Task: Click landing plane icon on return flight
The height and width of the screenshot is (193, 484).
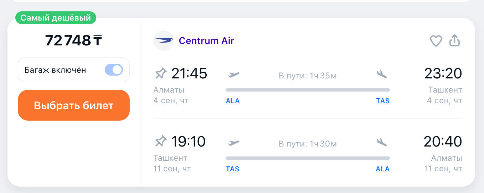Action: pyautogui.click(x=382, y=142)
